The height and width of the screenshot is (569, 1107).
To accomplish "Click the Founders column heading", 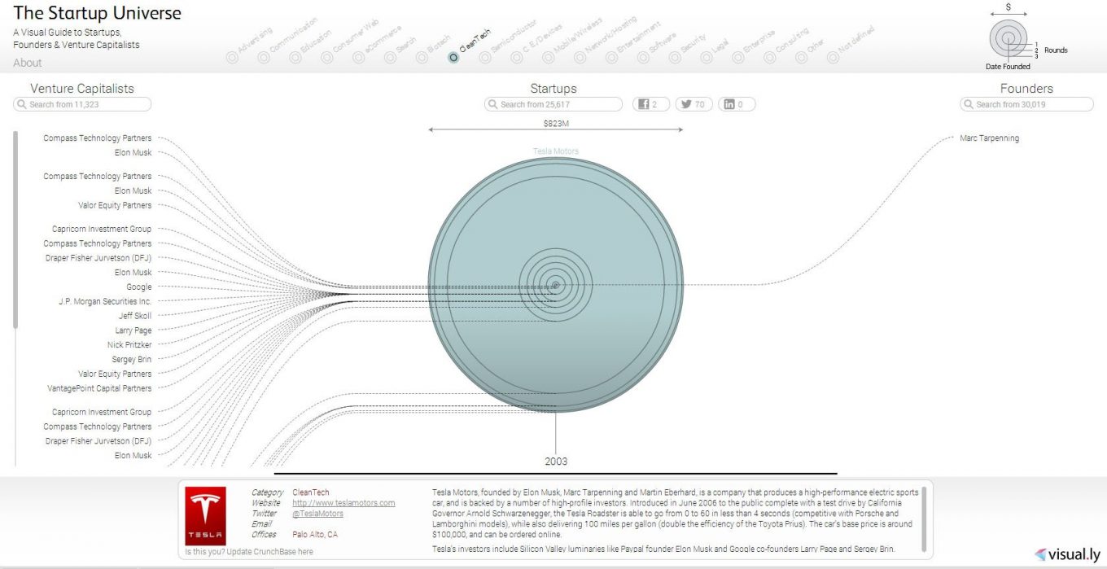I will coord(1026,89).
